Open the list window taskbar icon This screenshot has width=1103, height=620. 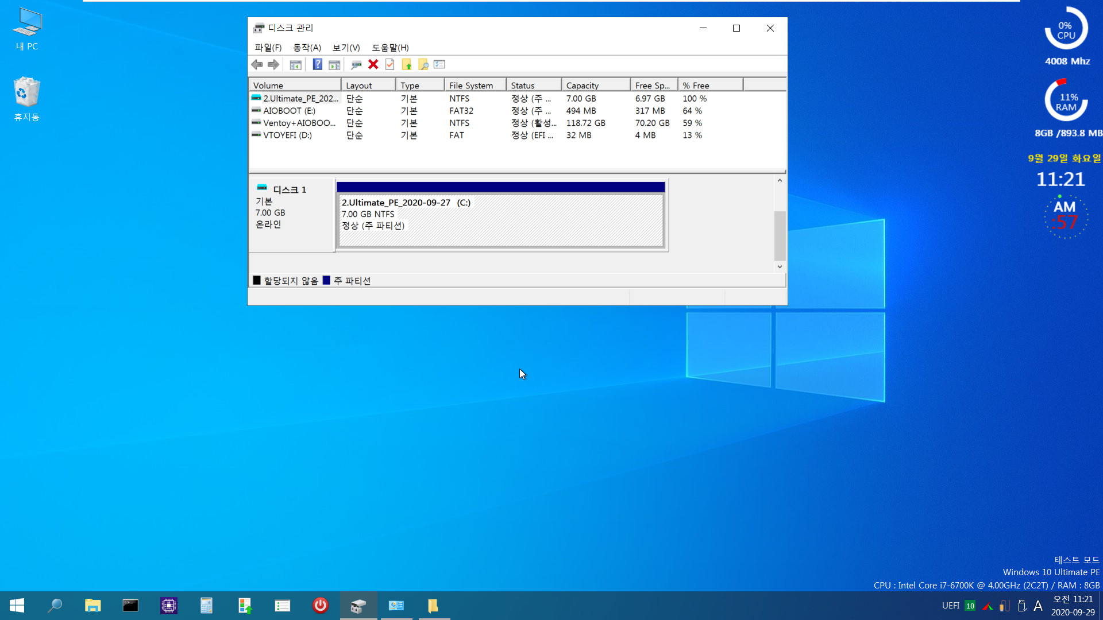point(283,606)
